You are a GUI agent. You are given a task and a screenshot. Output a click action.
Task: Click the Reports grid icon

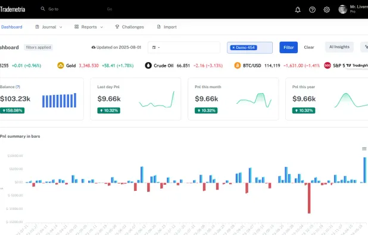coord(76,27)
